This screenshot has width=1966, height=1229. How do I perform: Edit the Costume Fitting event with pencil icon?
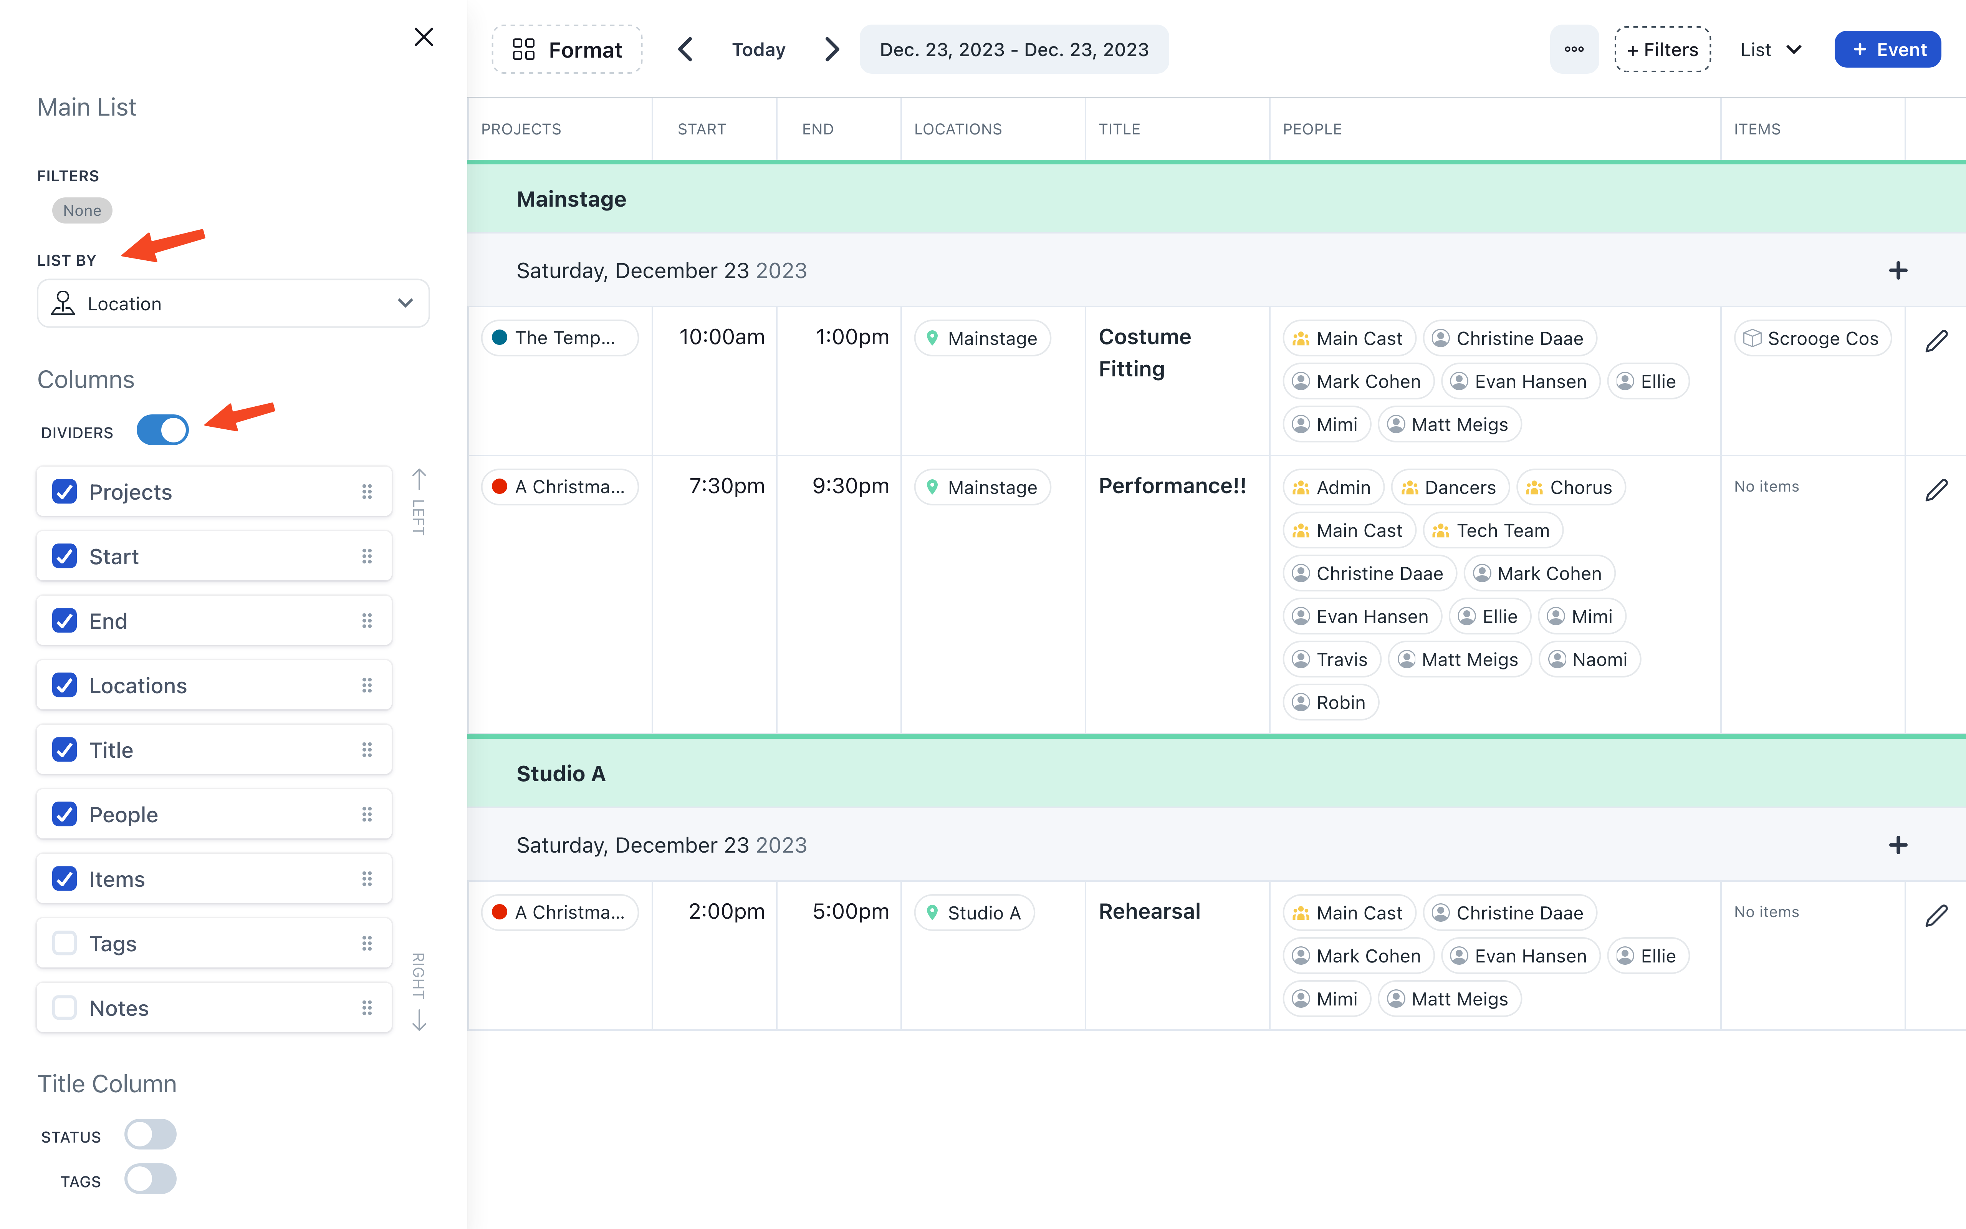1936,341
